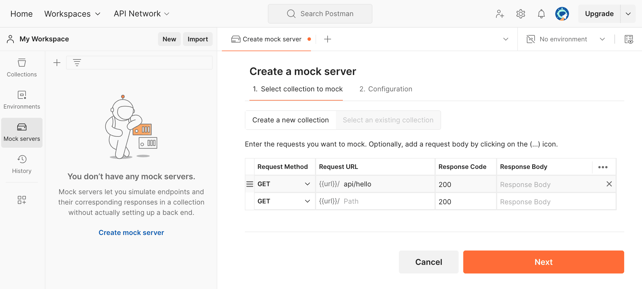Image resolution: width=642 pixels, height=289 pixels.
Task: Click the search magnifier icon
Action: [291, 14]
